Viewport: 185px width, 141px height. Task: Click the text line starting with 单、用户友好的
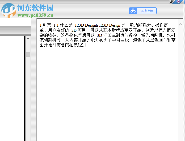point(107,30)
